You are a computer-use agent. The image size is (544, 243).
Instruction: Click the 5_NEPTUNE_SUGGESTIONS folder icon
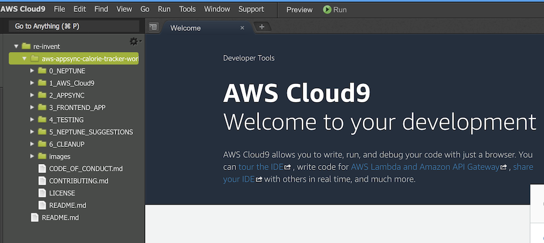pyautogui.click(x=42, y=132)
